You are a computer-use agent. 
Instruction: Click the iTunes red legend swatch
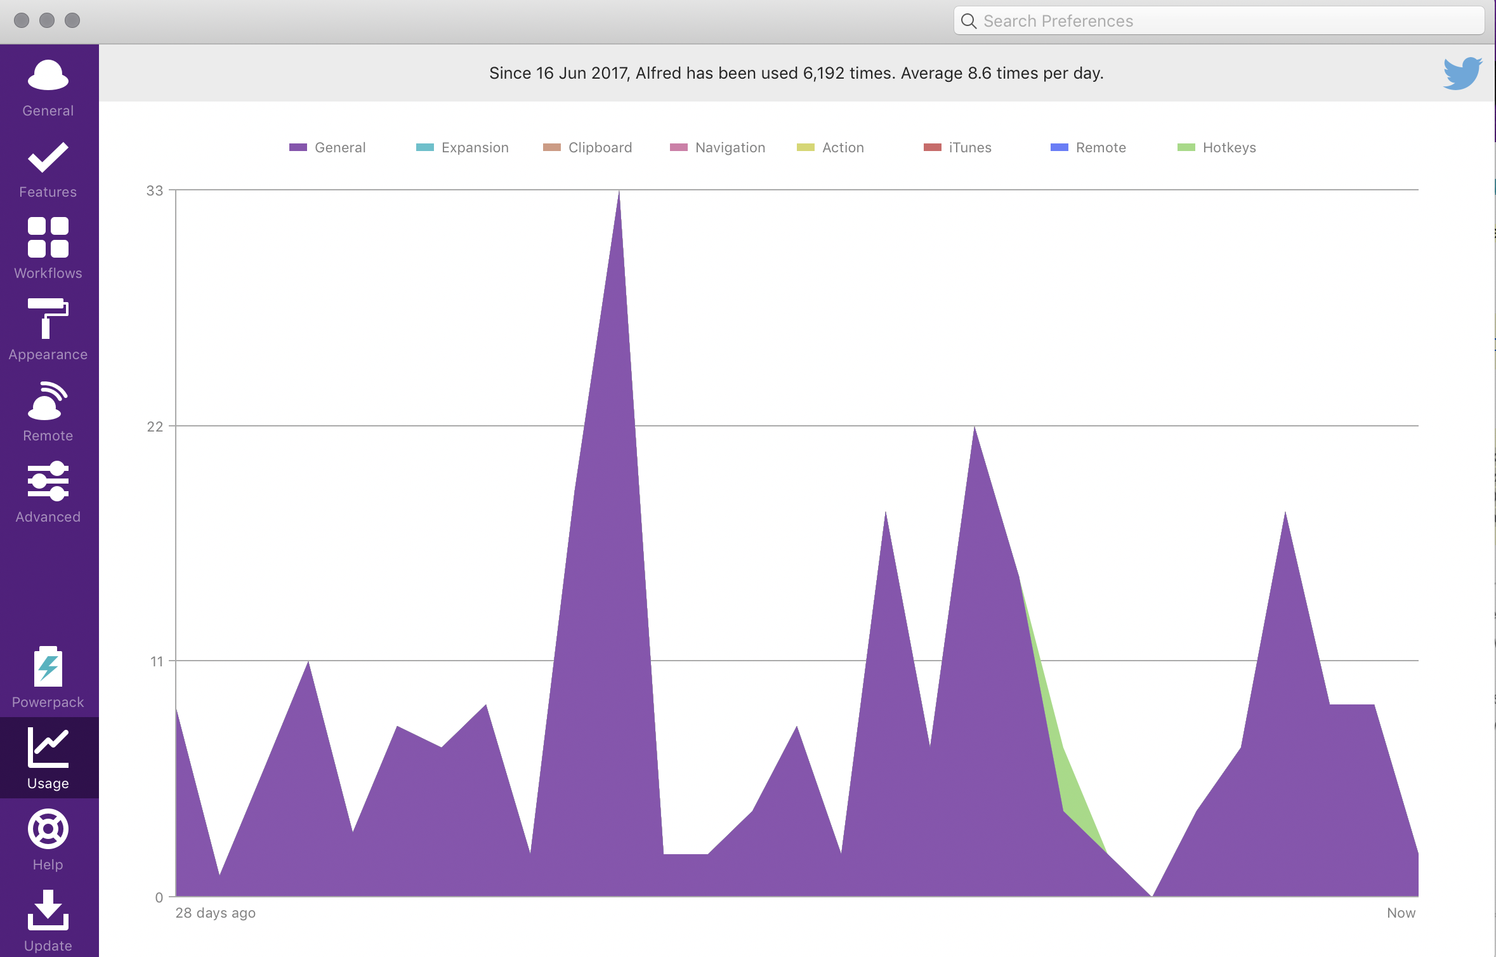click(x=933, y=147)
